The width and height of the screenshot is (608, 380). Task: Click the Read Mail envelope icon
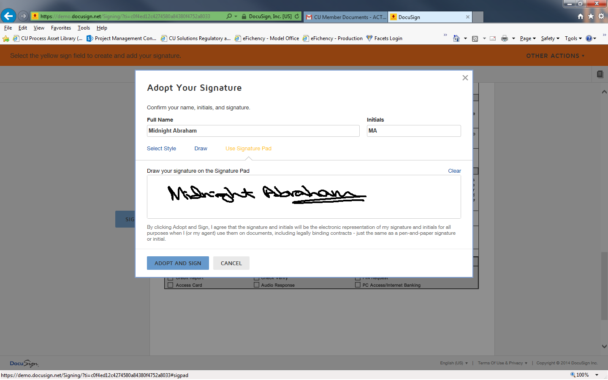tap(493, 38)
